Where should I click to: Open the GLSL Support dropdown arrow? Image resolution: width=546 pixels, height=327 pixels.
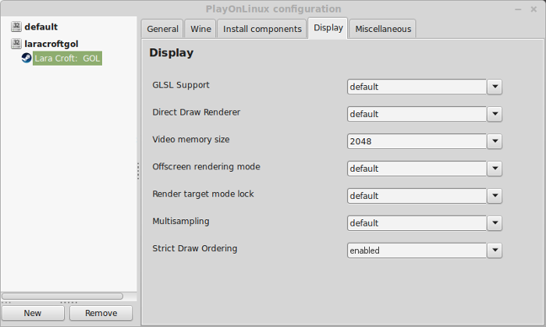(x=495, y=87)
